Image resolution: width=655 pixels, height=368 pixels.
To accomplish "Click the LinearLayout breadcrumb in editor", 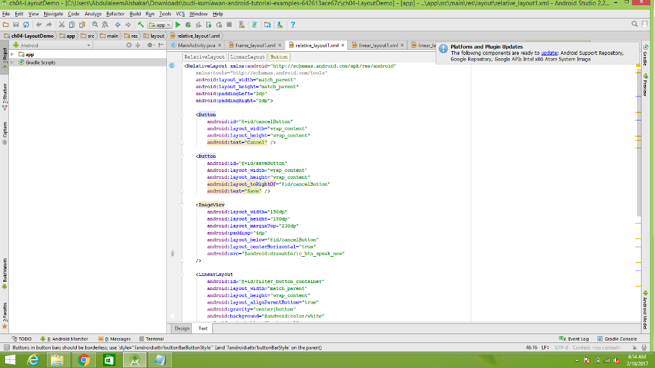I will [x=248, y=57].
